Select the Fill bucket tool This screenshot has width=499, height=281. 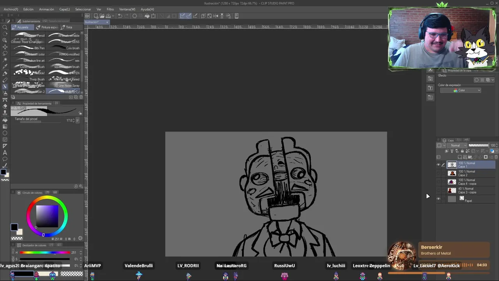click(x=5, y=120)
